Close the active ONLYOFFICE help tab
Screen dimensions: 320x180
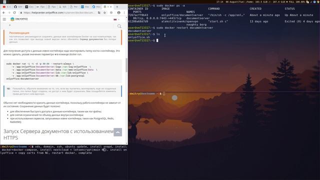pyautogui.click(x=111, y=6)
